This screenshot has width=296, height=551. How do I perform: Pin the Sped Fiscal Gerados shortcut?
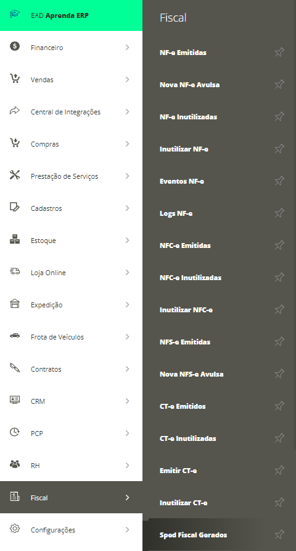(x=279, y=534)
